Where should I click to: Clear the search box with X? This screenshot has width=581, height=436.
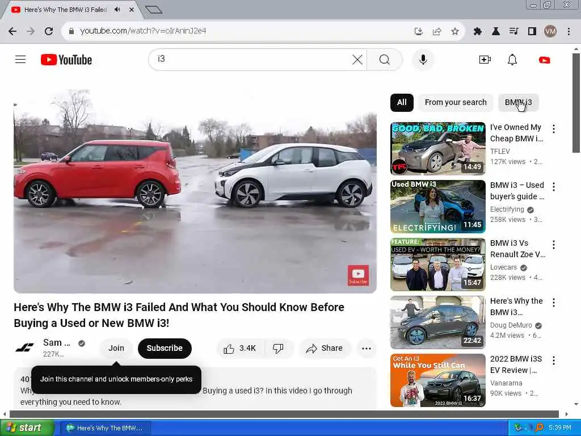357,59
